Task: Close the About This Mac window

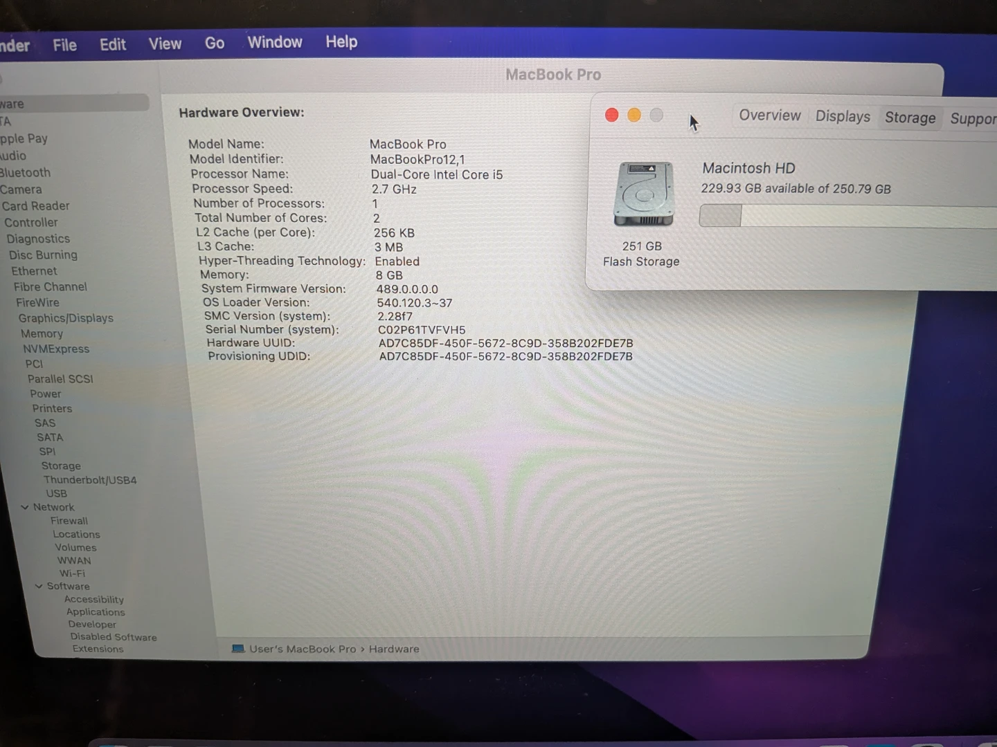Action: click(x=611, y=115)
